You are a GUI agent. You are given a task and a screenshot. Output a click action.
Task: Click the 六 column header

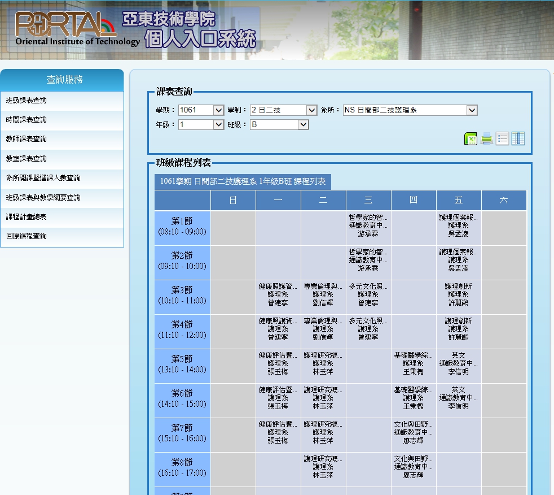click(x=504, y=200)
